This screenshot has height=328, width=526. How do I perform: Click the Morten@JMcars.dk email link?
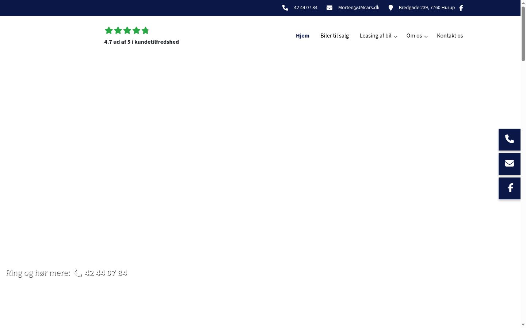(x=359, y=8)
